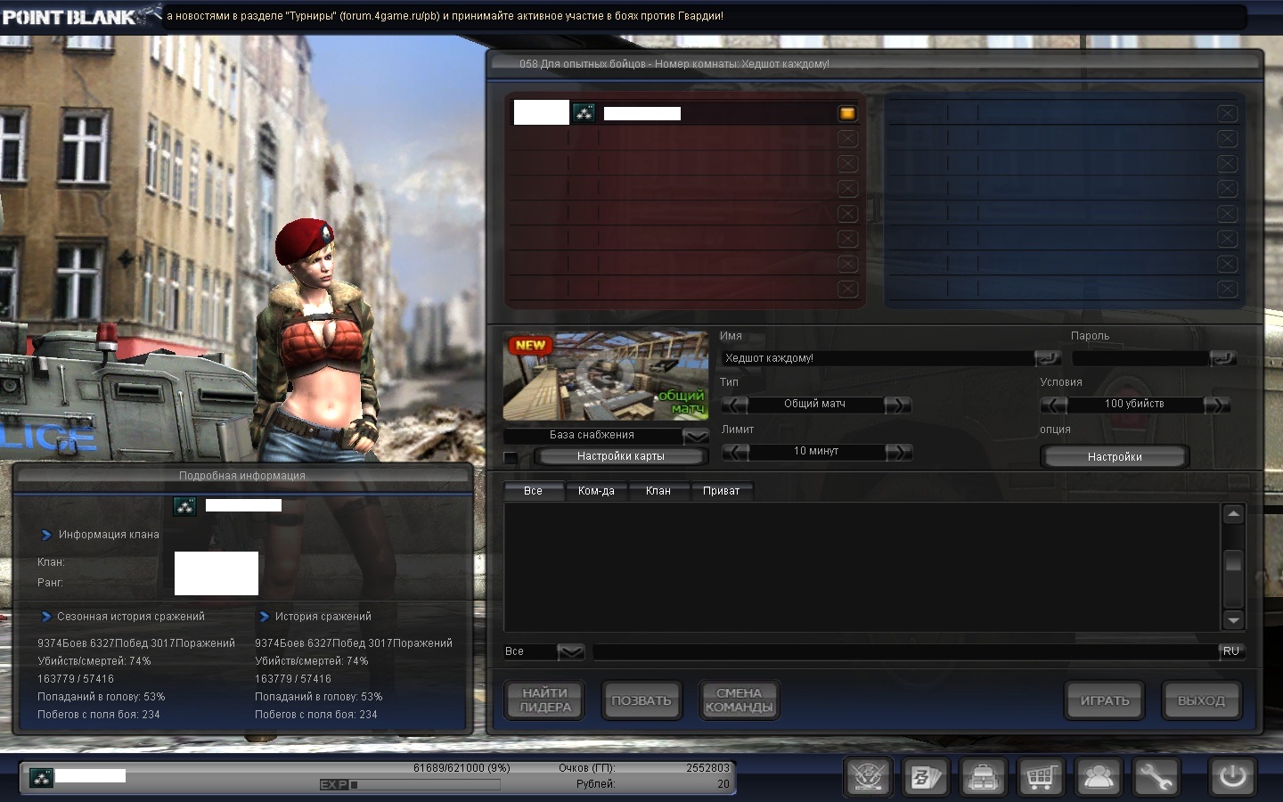Open settings with the wrench icon

point(1156,777)
